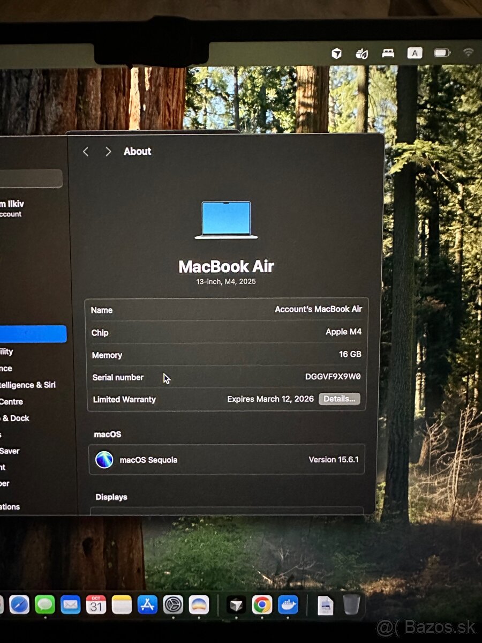This screenshot has height=643, width=482.
Task: Open Google Chrome from the Dock
Action: point(262,605)
